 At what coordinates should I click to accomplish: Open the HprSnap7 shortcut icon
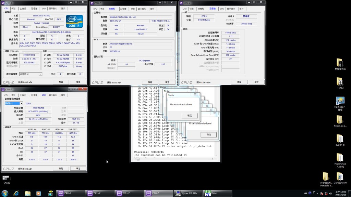340,104
